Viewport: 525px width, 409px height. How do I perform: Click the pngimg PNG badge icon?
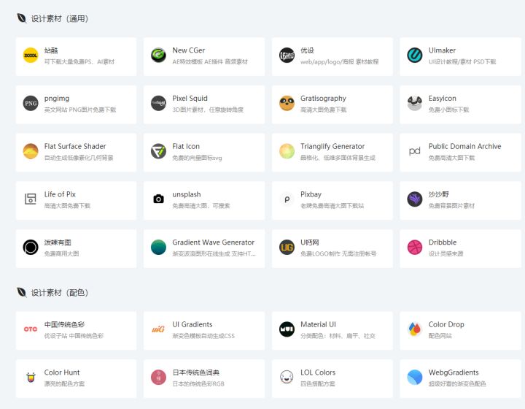[31, 103]
